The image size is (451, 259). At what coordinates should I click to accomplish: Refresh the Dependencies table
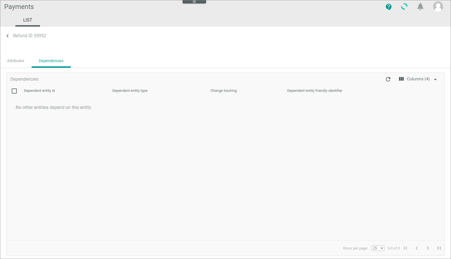point(388,79)
